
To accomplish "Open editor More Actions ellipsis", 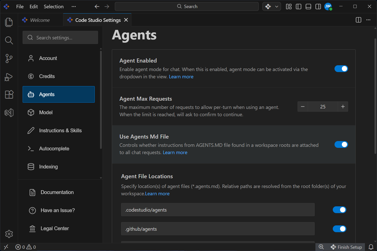I will 368,20.
